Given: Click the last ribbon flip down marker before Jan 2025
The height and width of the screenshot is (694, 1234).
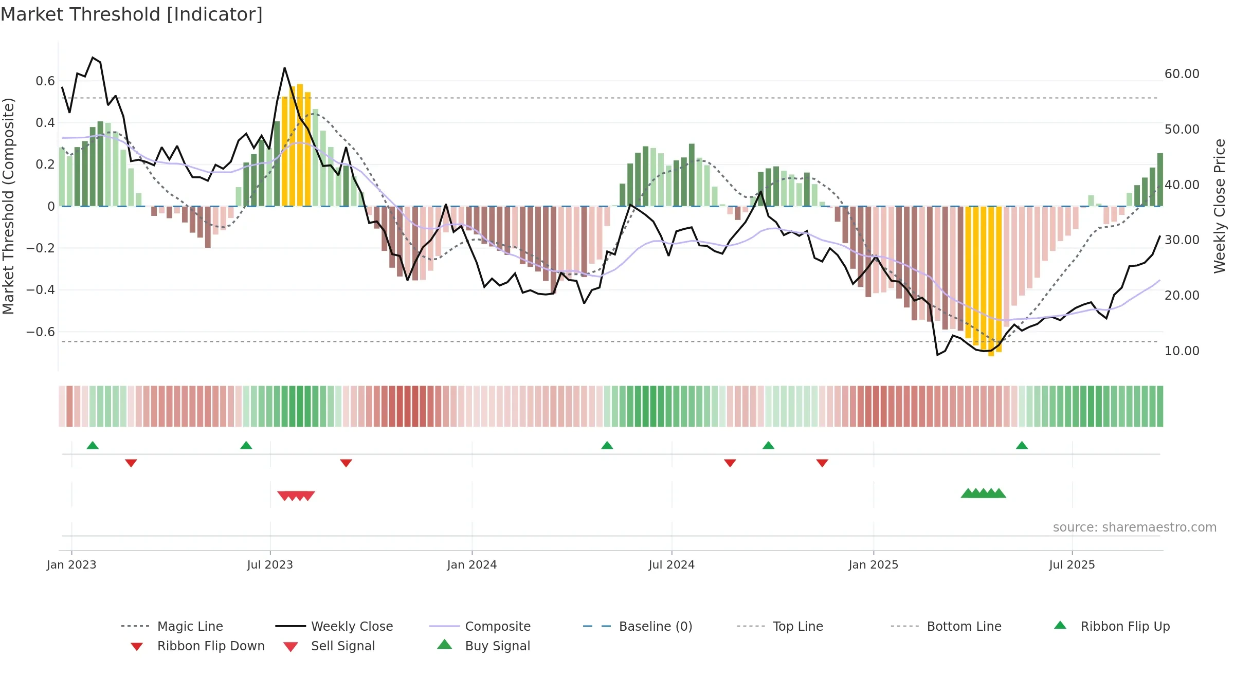Looking at the screenshot, I should coord(822,463).
